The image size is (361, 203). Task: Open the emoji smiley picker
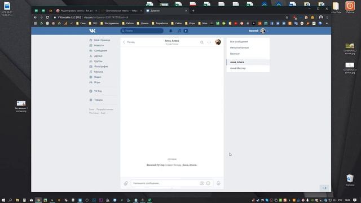coord(208,183)
